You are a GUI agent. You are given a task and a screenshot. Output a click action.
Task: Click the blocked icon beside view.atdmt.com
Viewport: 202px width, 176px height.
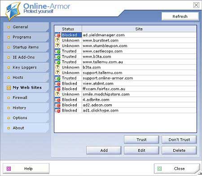57,83
